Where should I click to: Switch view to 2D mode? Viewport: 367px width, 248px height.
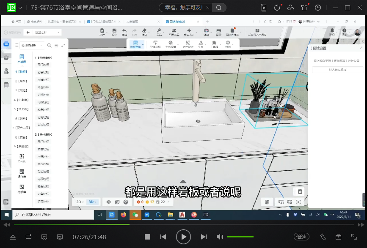80,202
